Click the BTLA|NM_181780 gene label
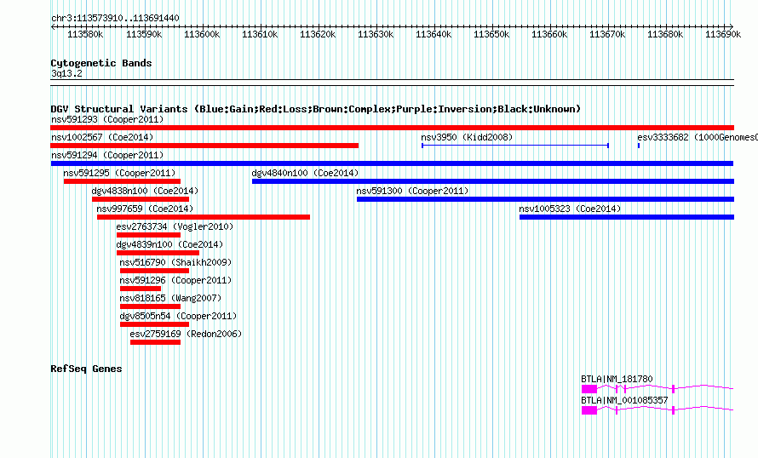Screen dimensions: 758x458 coord(617,379)
